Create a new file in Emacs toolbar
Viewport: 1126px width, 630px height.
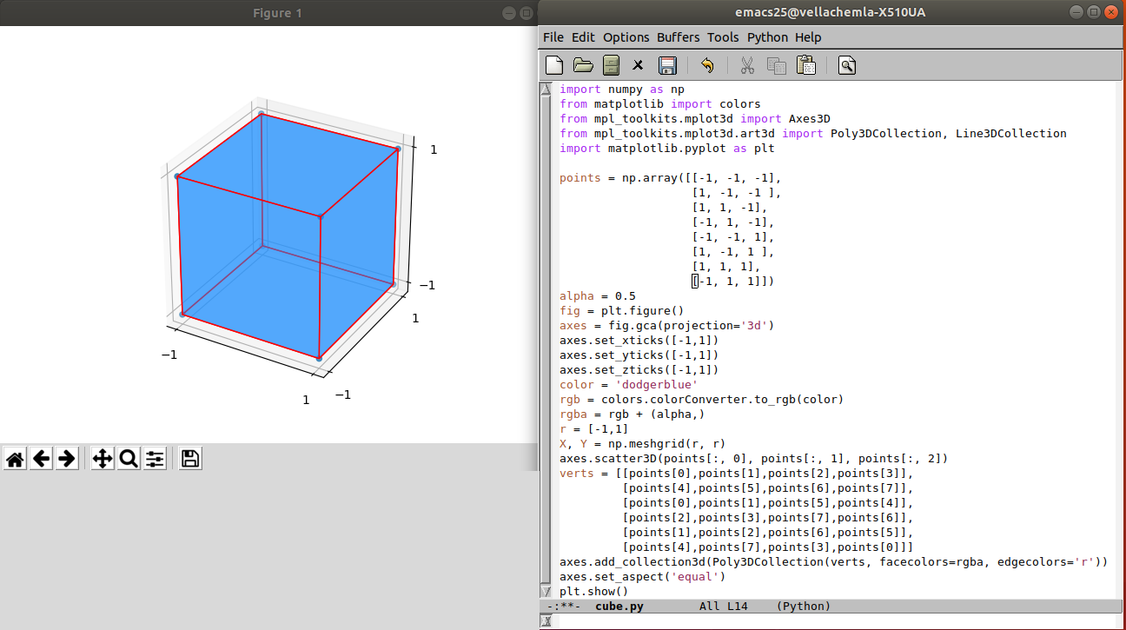[554, 65]
